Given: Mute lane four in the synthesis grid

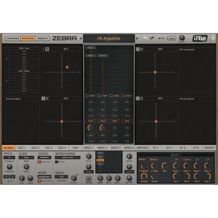Looking at the screenshot, I should [x=124, y=96].
